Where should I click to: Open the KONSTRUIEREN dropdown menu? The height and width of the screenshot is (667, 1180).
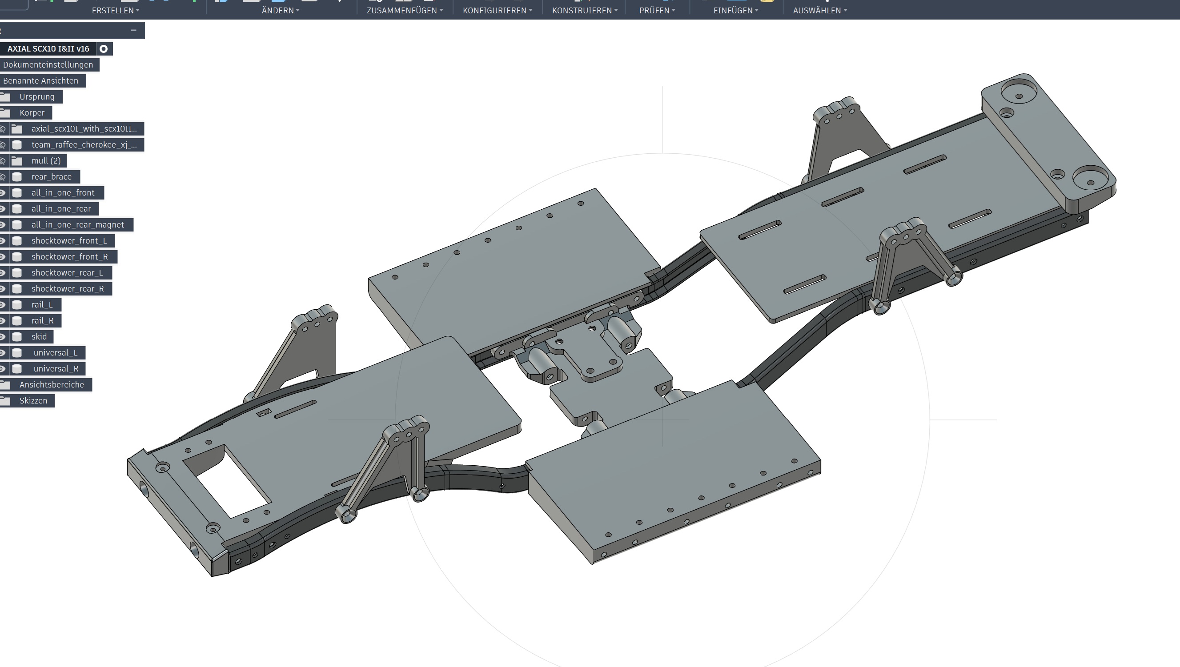(x=585, y=10)
